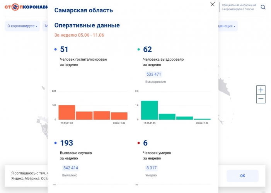Click the green dot beside 62 recovered

(x=139, y=49)
